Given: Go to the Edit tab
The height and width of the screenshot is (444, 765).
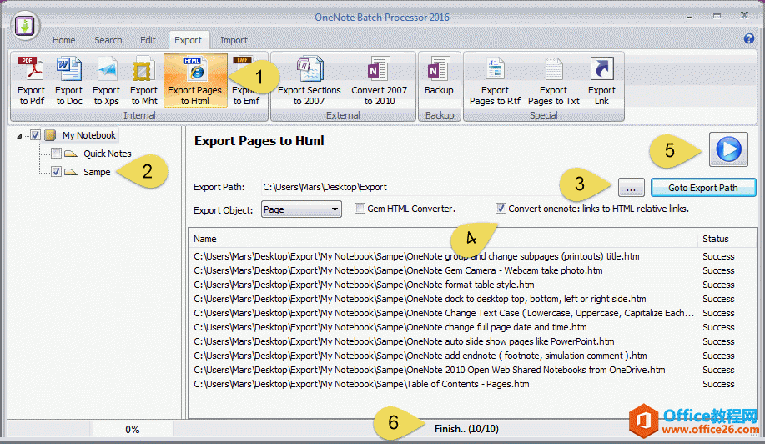Looking at the screenshot, I should 148,40.
